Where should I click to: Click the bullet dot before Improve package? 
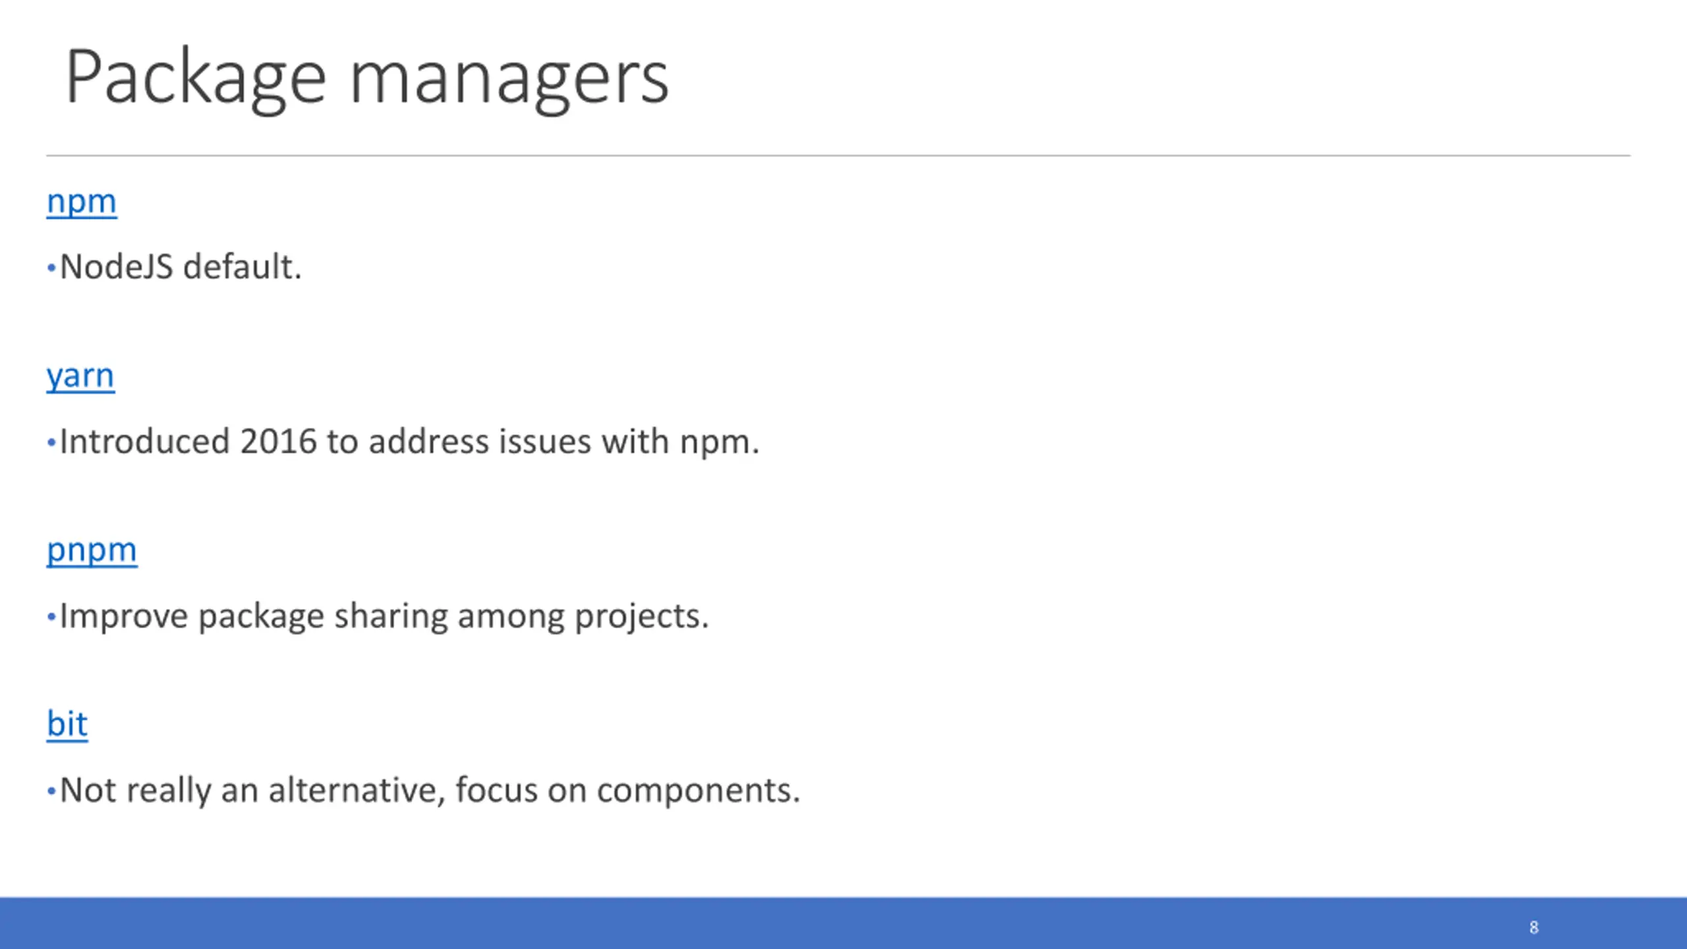(51, 617)
